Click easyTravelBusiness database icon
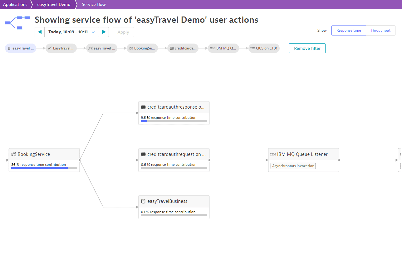This screenshot has width=402, height=257. [143, 201]
